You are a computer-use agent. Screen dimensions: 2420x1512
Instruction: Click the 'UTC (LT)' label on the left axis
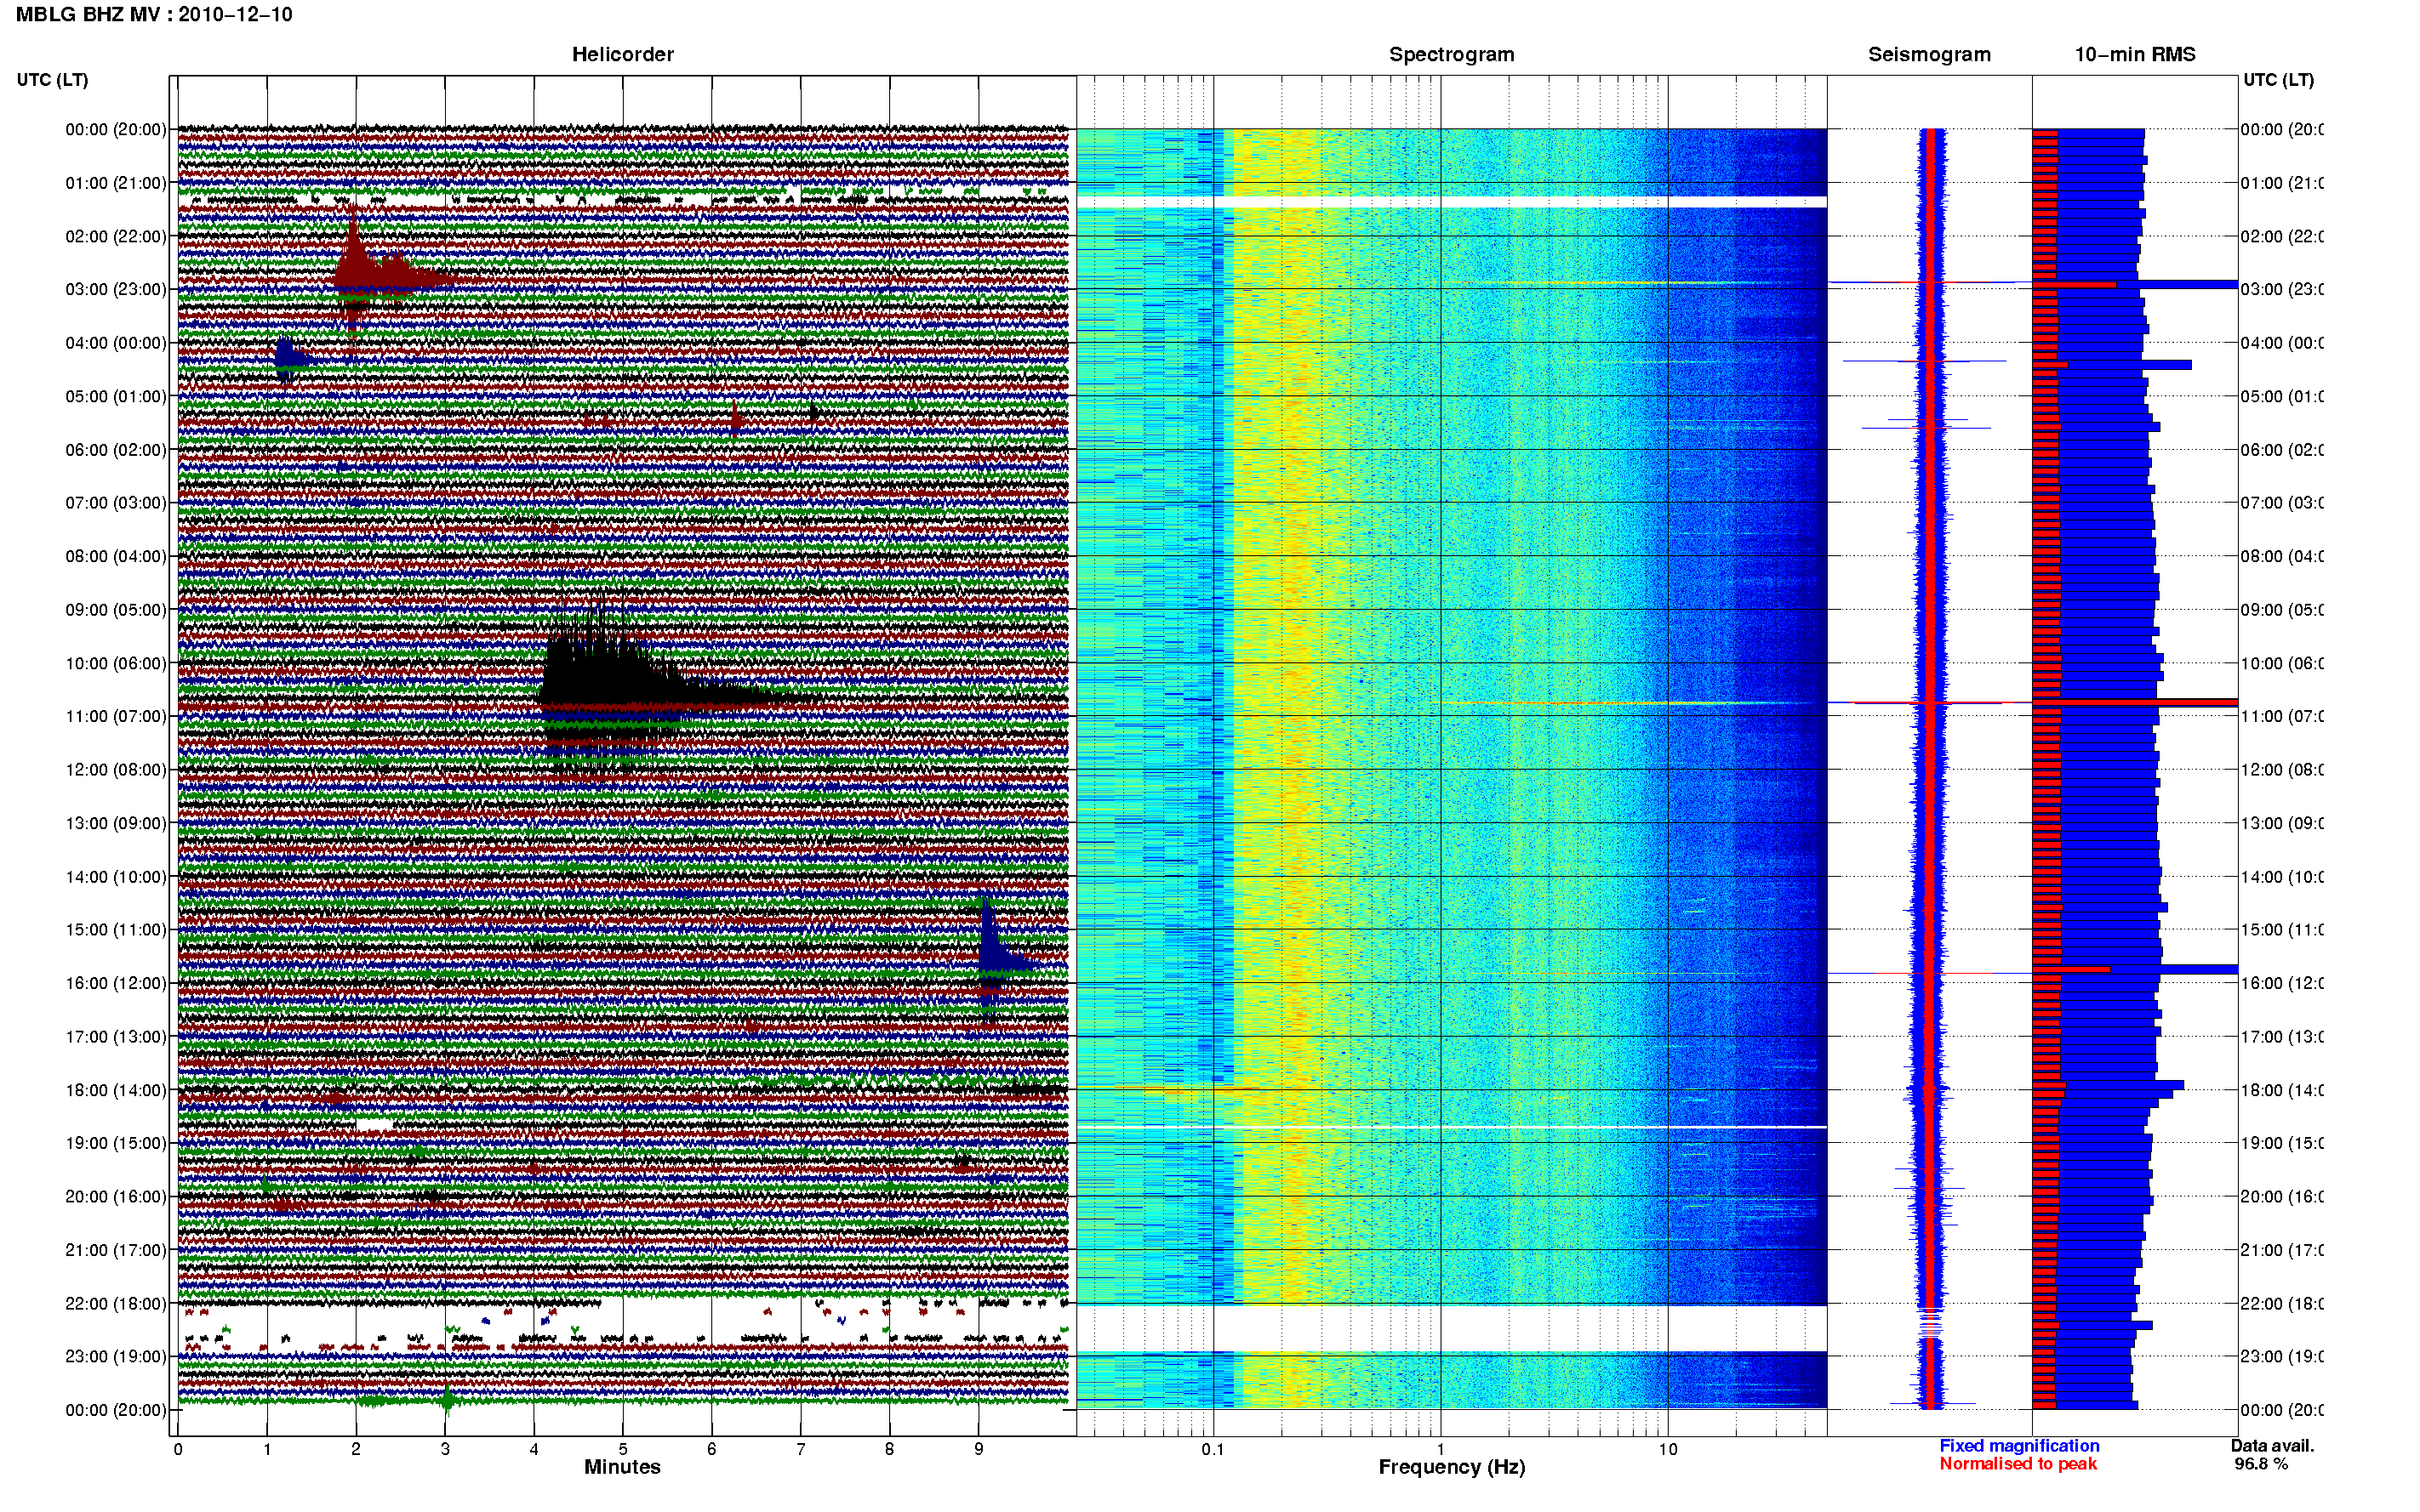pyautogui.click(x=52, y=80)
